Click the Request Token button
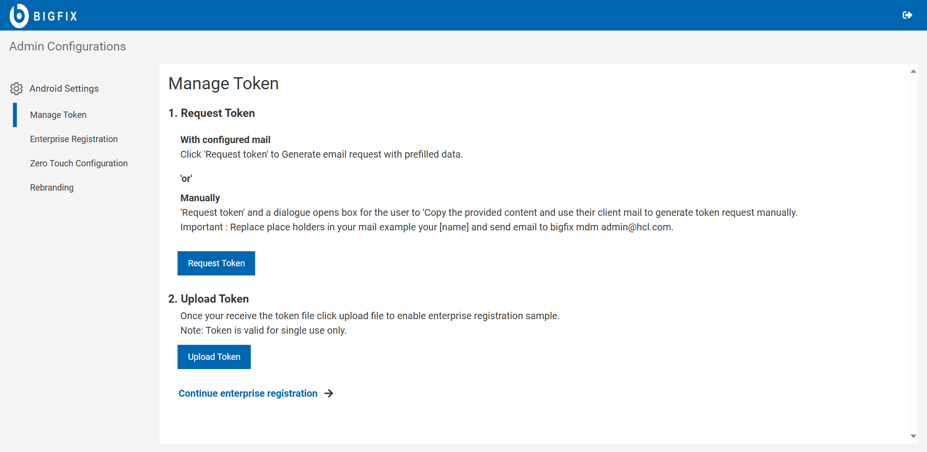This screenshot has width=927, height=452. (x=216, y=263)
